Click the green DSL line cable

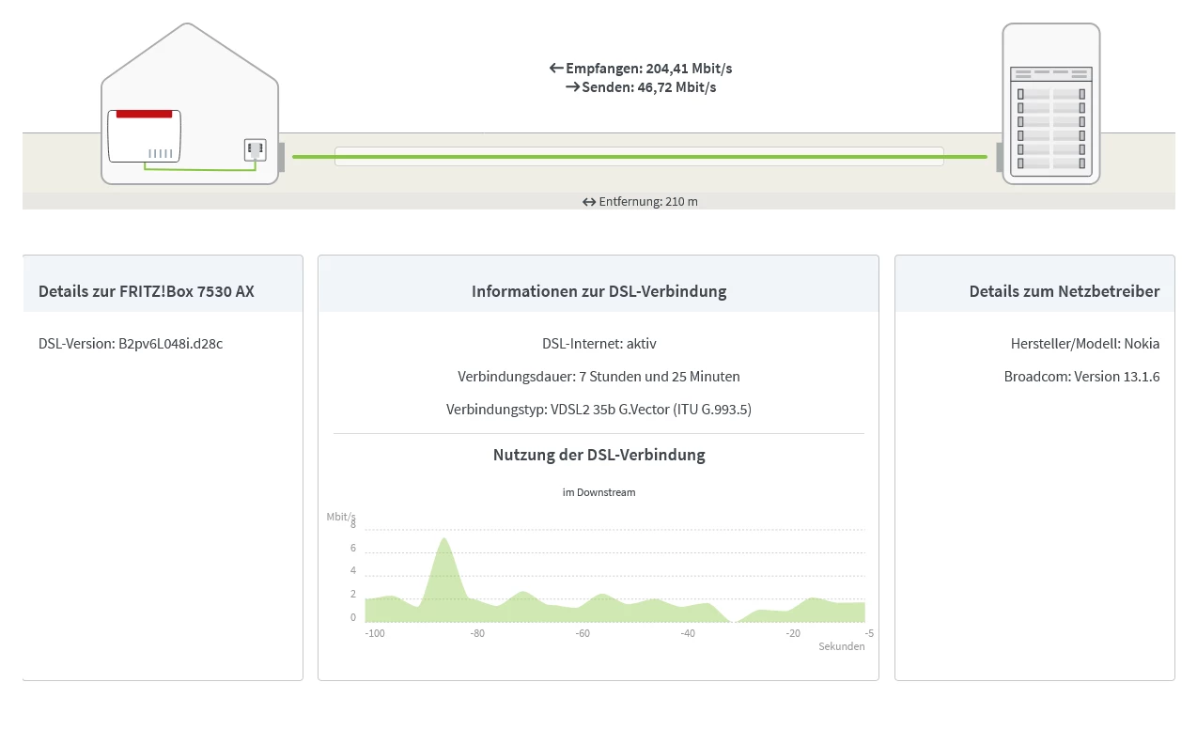click(640, 157)
